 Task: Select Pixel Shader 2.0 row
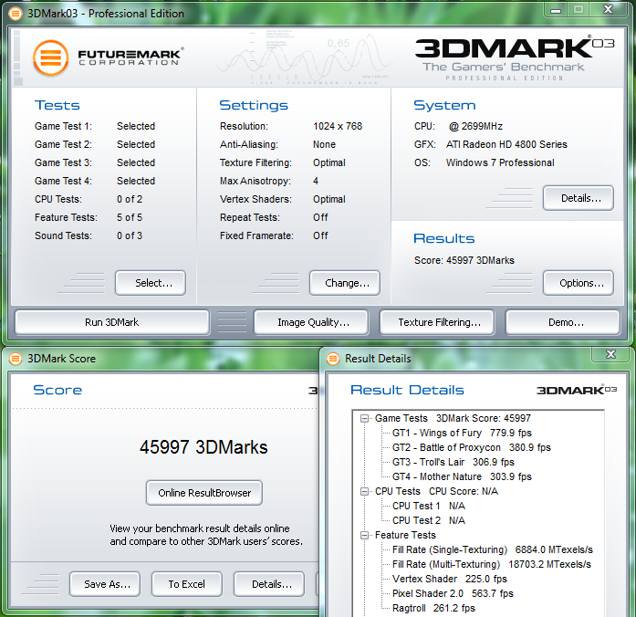[x=453, y=593]
